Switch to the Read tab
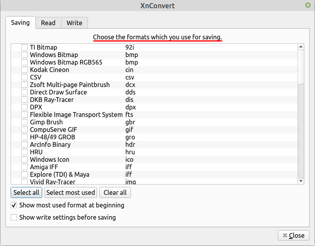This screenshot has width=315, height=246. pyautogui.click(x=48, y=23)
